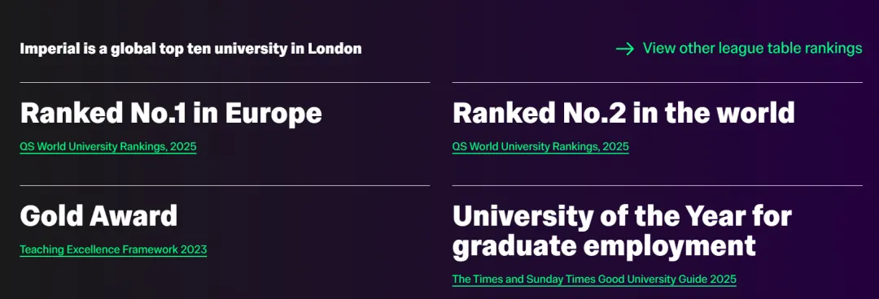Follow the Teaching Excellence Framework 2023 link

tap(113, 249)
